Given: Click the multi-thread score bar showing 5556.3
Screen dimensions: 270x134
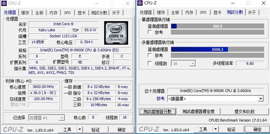Looking at the screenshot, I should [217, 49].
